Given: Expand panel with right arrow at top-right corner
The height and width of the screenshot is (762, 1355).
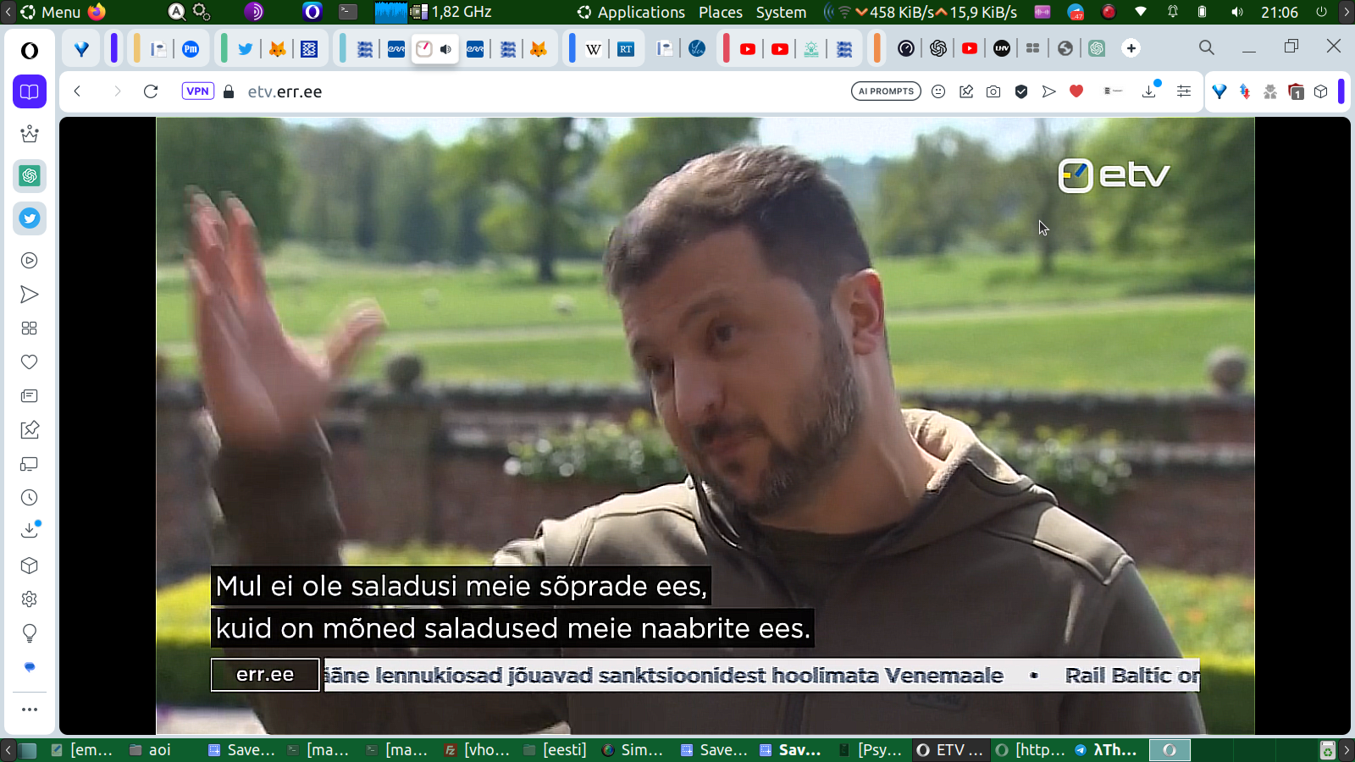Looking at the screenshot, I should pos(1347,12).
